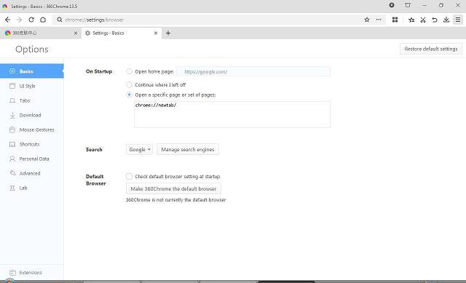Go back using the browser back arrow
Screen dimensions: 466x283
click(x=8, y=20)
